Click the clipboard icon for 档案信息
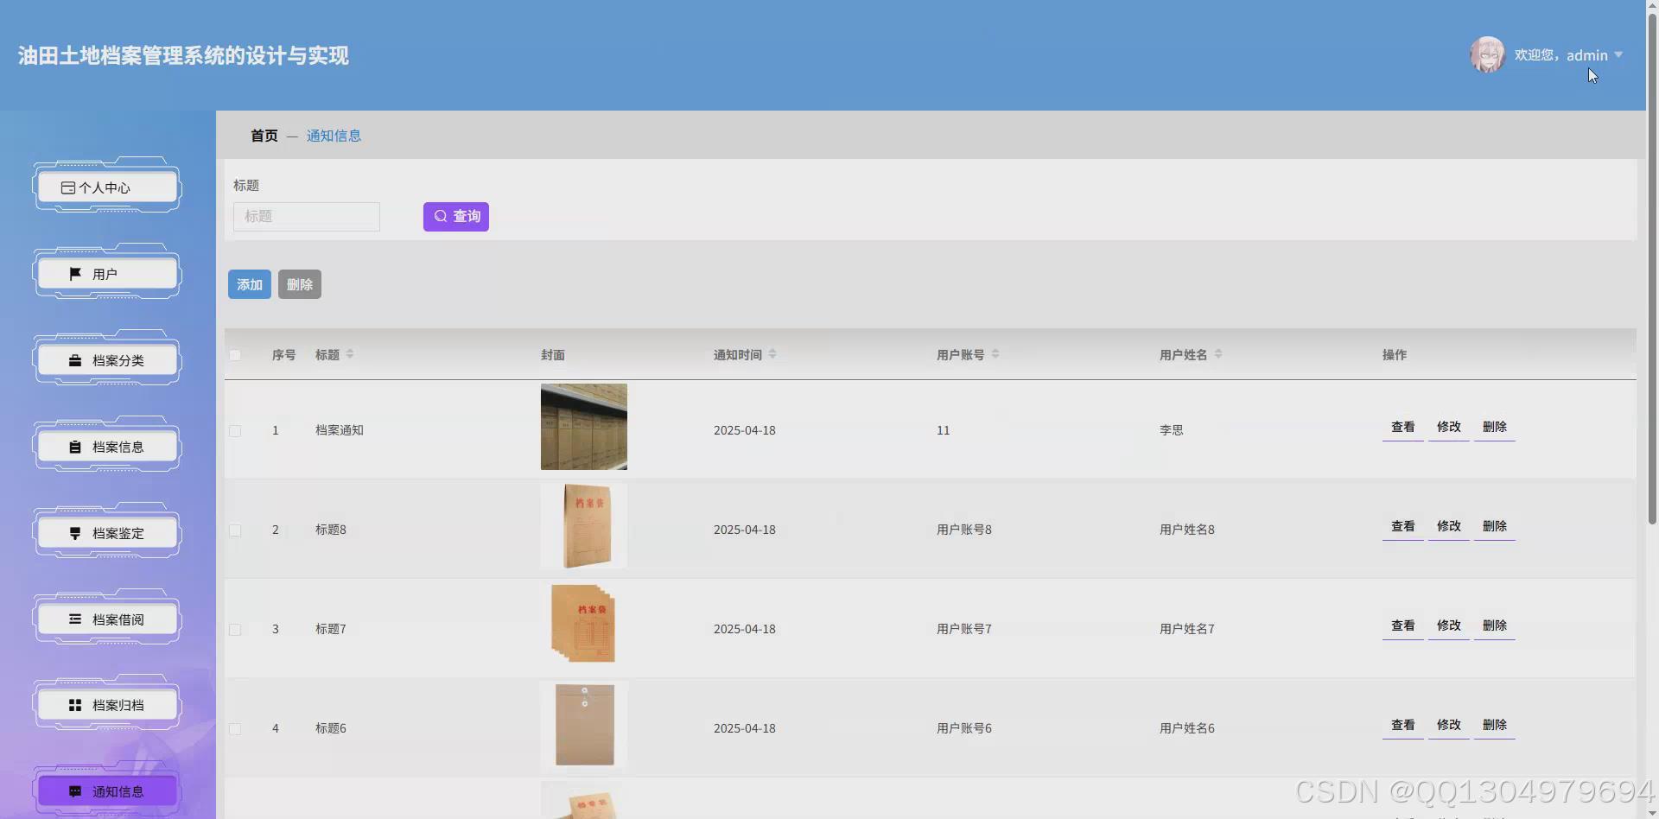 [75, 447]
